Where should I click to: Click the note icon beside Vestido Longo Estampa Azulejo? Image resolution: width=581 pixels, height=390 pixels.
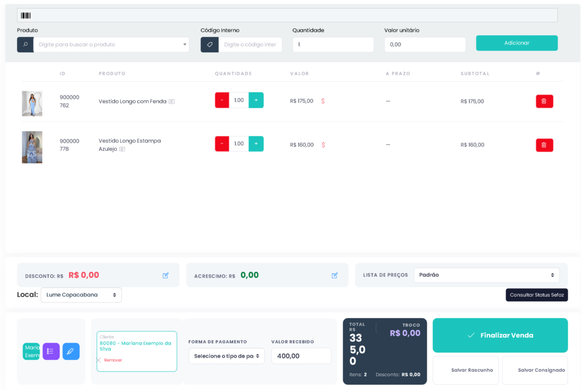122,149
